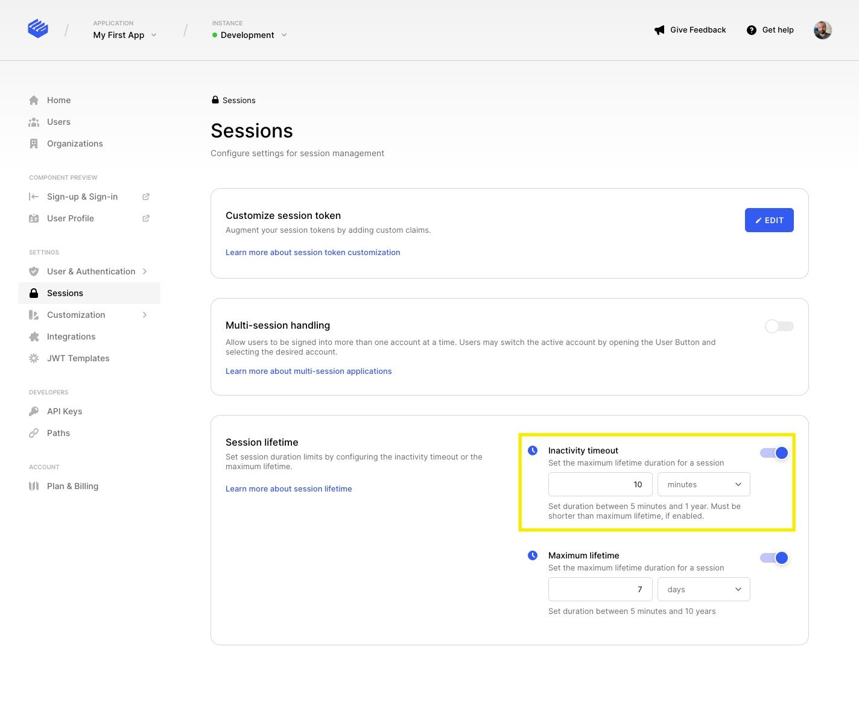This screenshot has width=859, height=708.
Task: Open the days unit dropdown
Action: (x=704, y=589)
